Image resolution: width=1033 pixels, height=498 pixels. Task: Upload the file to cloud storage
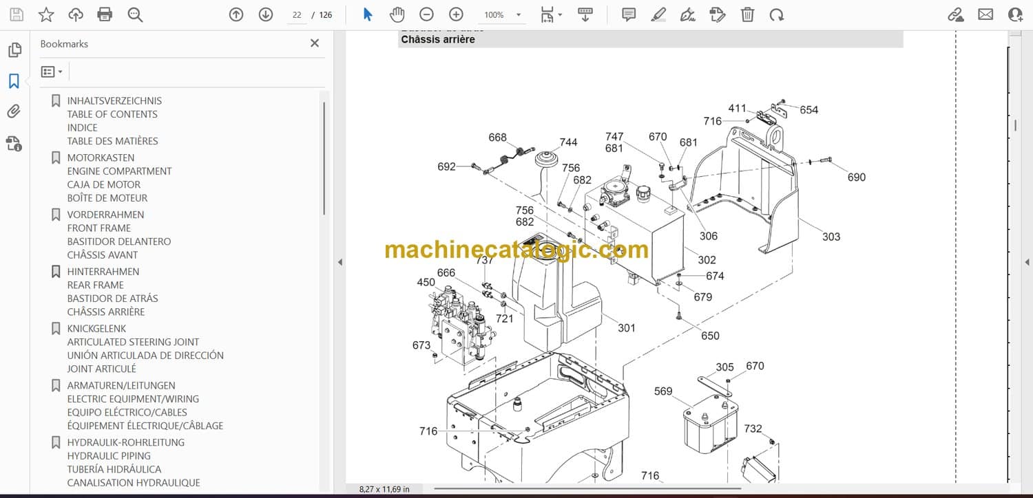point(76,14)
